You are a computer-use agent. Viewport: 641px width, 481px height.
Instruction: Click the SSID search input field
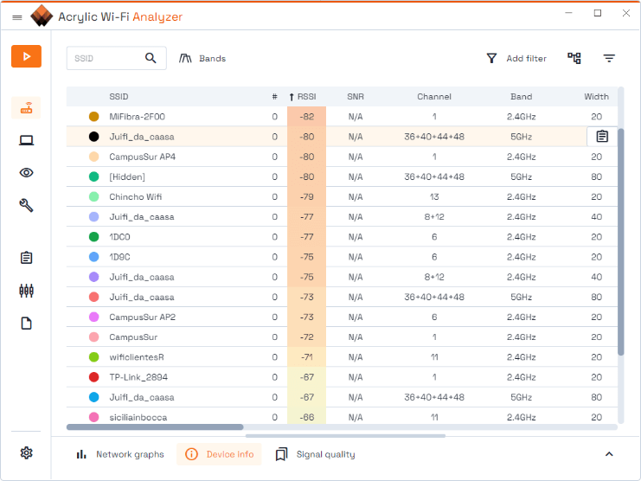pyautogui.click(x=104, y=58)
